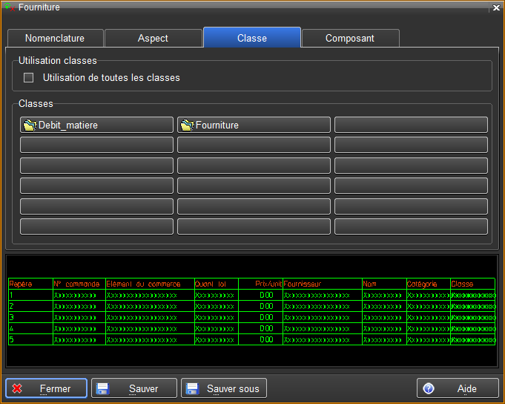Screen dimensions: 505x404
Task: Go to the Composant tab
Action: pyautogui.click(x=350, y=38)
